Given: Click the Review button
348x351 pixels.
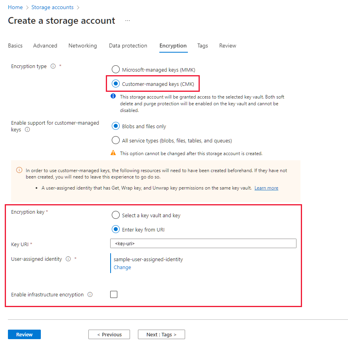Looking at the screenshot, I should 24,334.
